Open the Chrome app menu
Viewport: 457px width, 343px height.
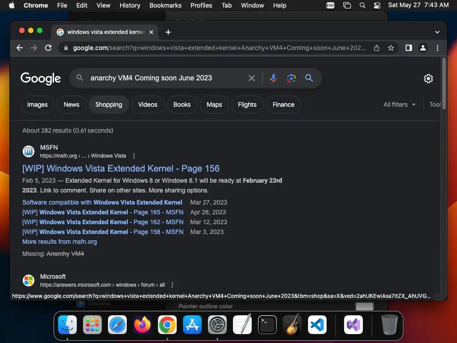(x=36, y=5)
